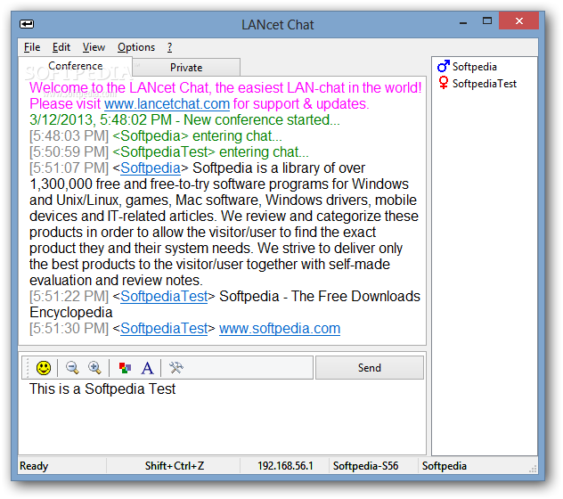Viewport: 563px width, 499px height.
Task: Open the ? help menu
Action: [x=169, y=47]
